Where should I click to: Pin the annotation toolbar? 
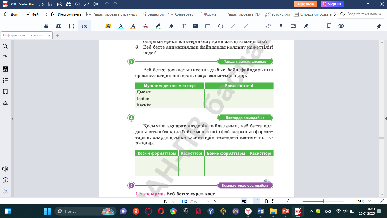tap(379, 26)
